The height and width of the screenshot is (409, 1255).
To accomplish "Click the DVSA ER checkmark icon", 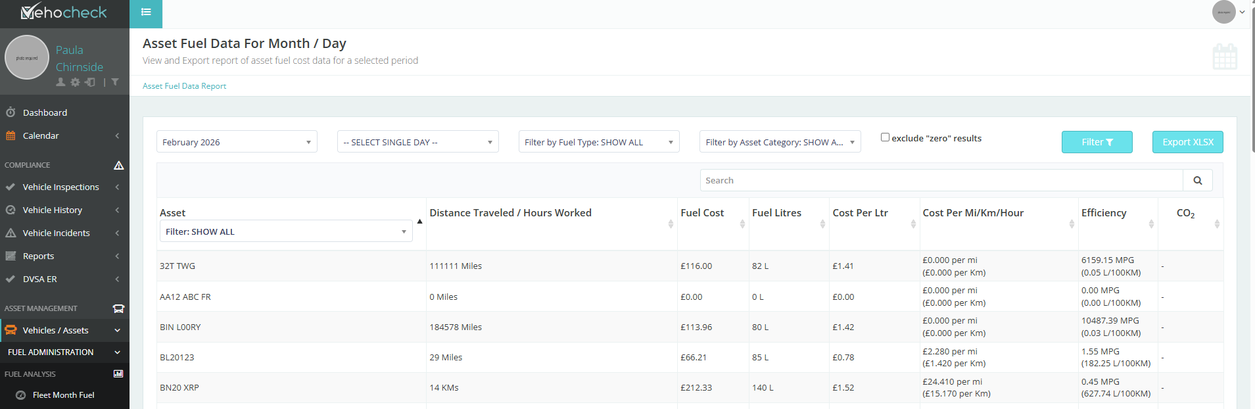I will tap(11, 279).
